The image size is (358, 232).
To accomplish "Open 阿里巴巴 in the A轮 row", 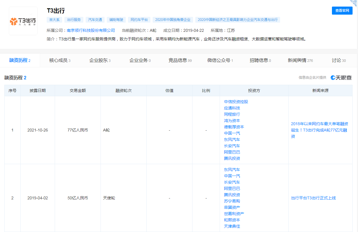I will click(232, 152).
